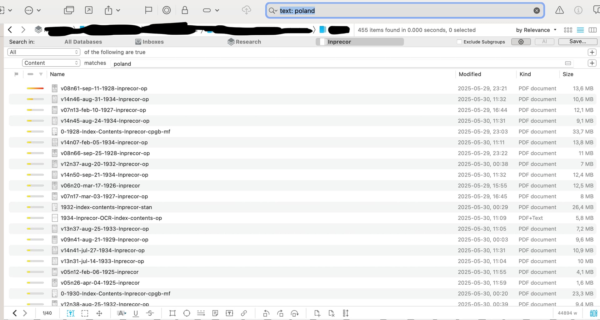Select the oval annotation shape tool
This screenshot has height=320, width=600.
[187, 313]
